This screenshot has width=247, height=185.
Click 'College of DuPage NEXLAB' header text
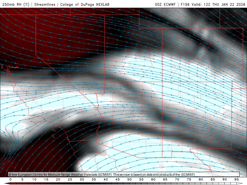pos(85,4)
